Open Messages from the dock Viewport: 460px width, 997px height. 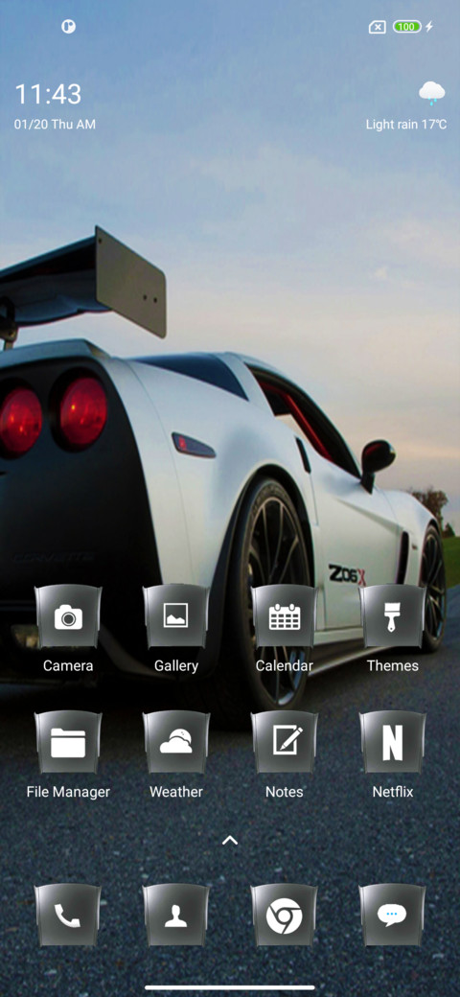tap(393, 915)
